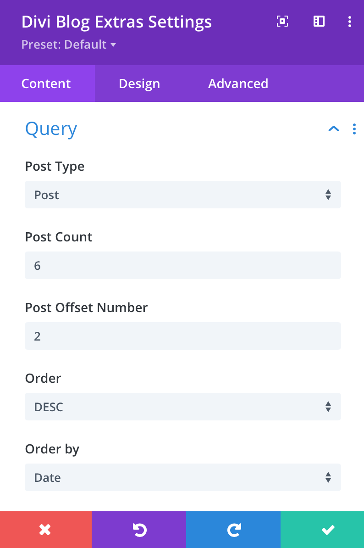Click the Post Count input field
The height and width of the screenshot is (548, 364).
point(182,265)
